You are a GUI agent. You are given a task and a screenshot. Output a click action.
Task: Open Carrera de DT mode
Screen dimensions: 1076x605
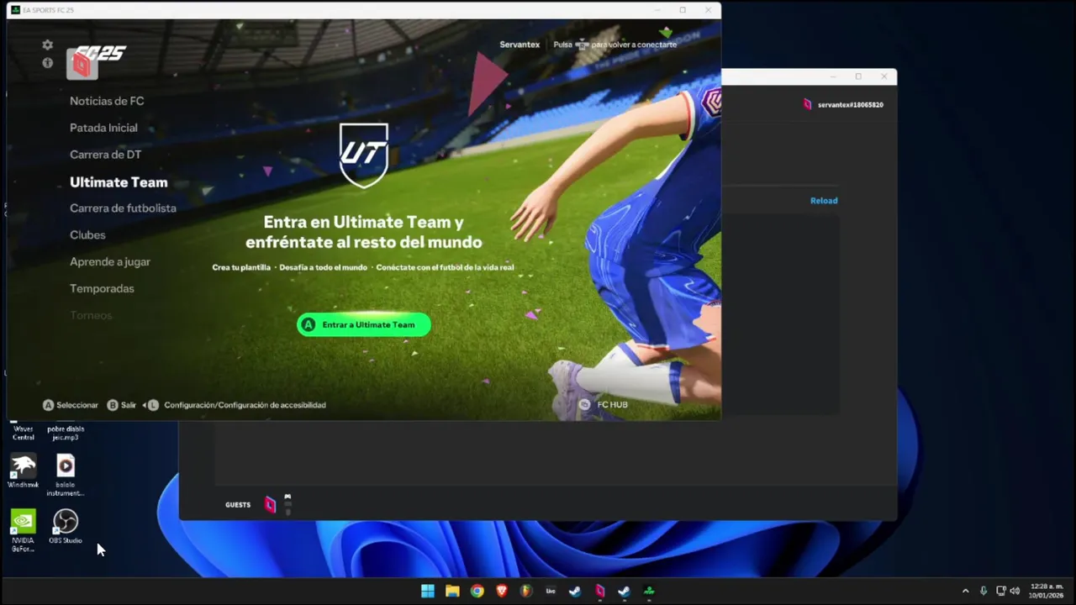[105, 155]
